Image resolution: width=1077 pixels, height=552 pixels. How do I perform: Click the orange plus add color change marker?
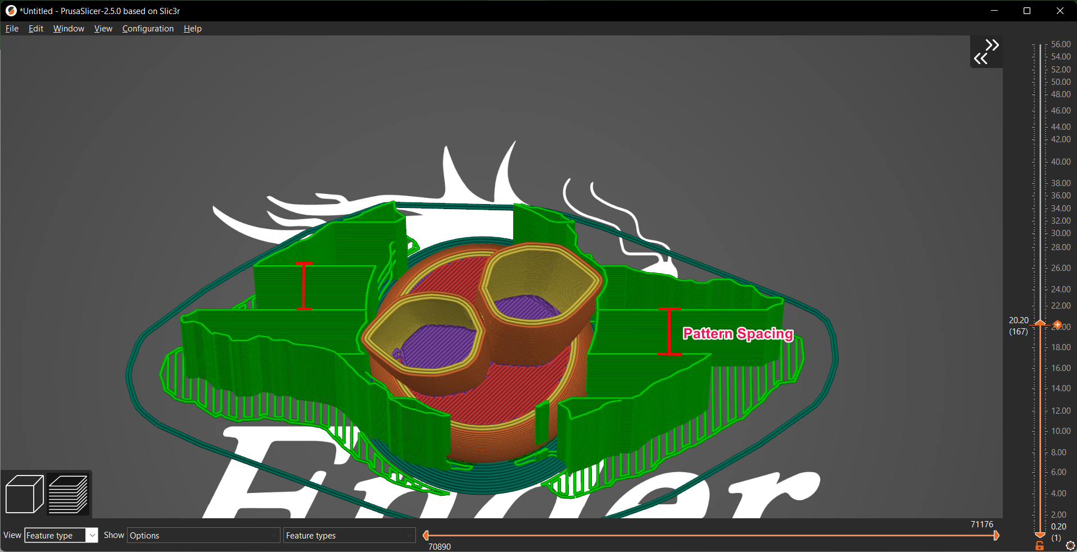click(x=1057, y=325)
